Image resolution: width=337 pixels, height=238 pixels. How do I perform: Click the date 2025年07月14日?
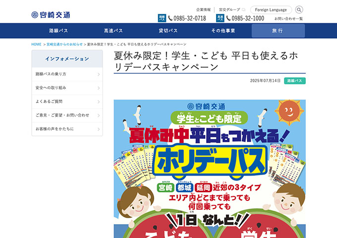[x=265, y=81]
